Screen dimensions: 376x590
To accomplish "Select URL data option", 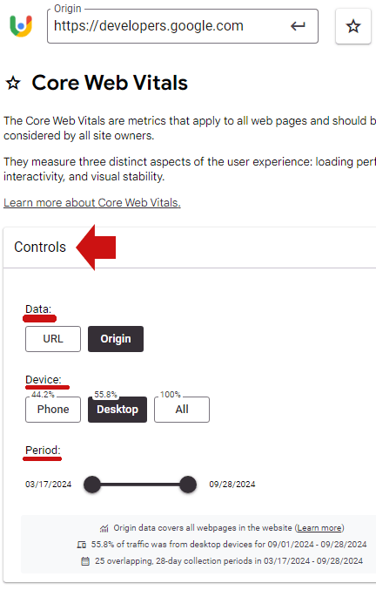I will click(x=53, y=339).
